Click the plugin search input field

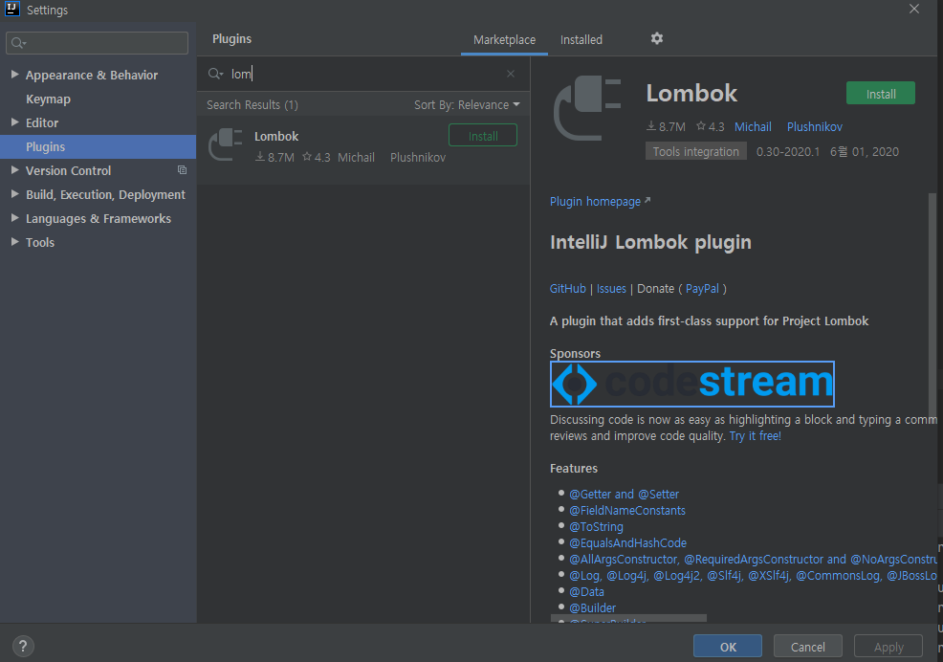[363, 74]
